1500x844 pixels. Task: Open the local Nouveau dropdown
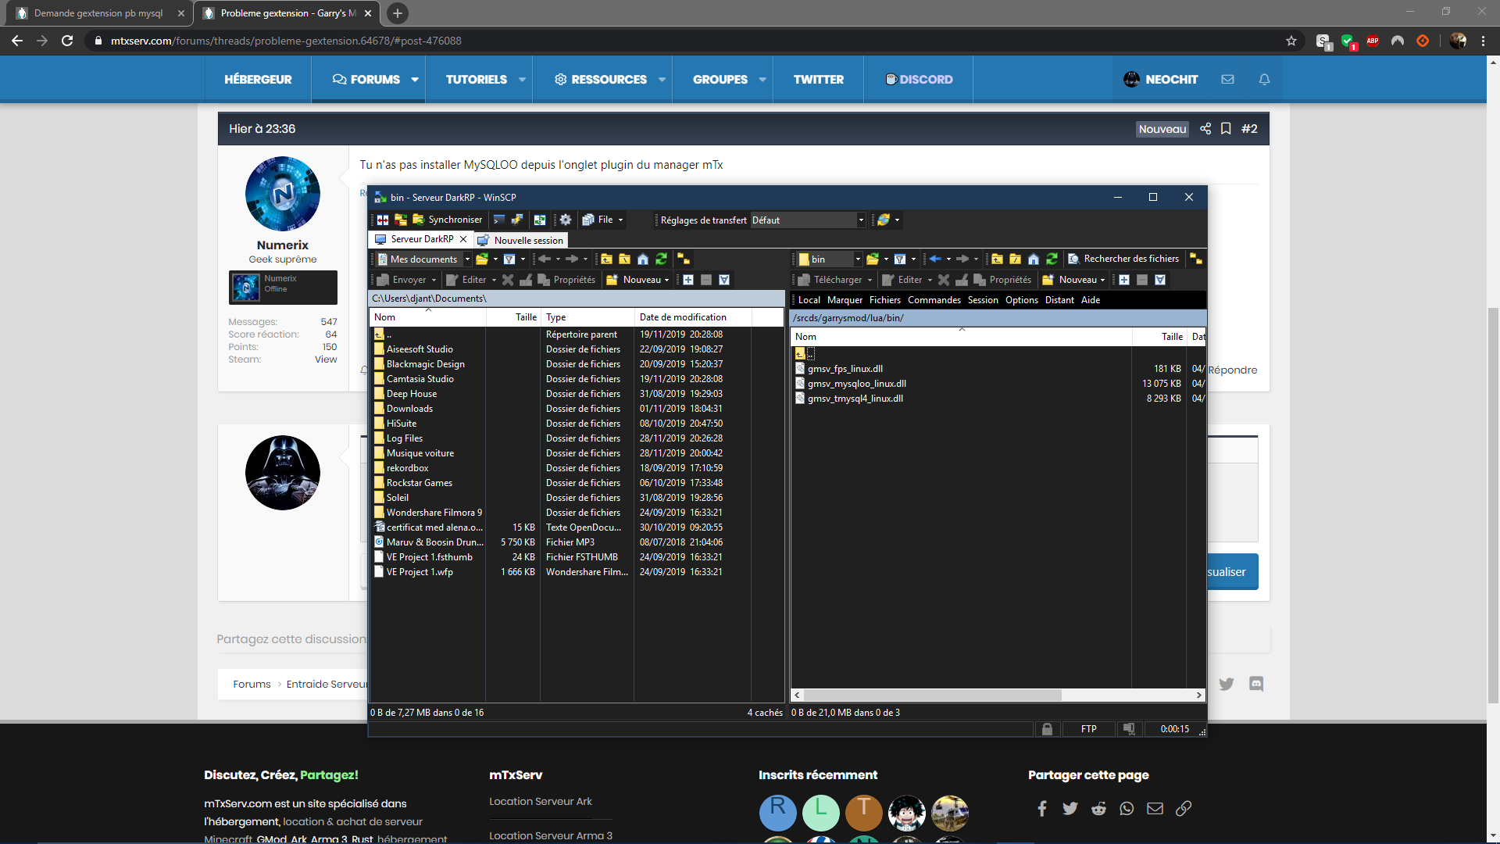point(637,280)
